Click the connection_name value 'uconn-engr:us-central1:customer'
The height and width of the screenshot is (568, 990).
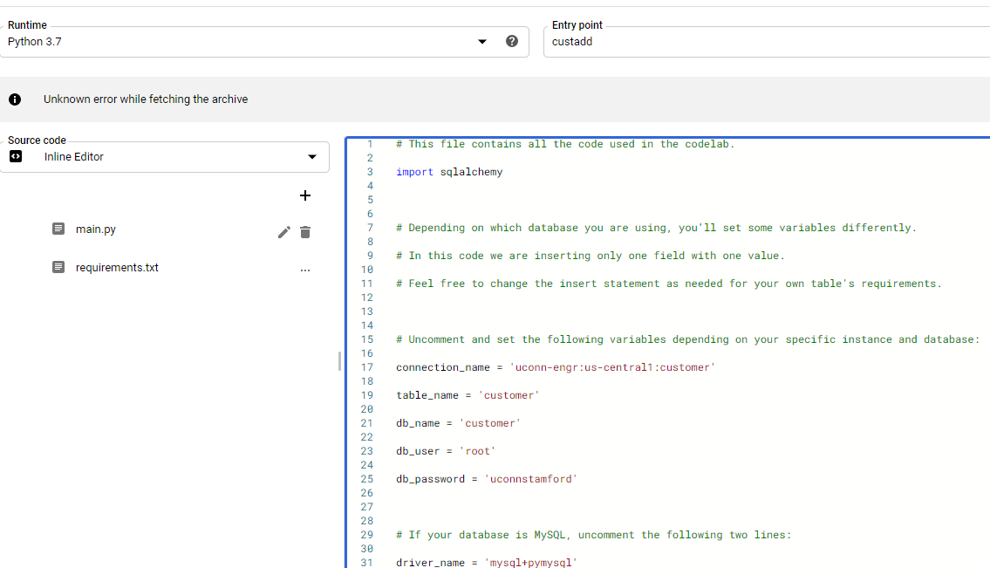(612, 367)
